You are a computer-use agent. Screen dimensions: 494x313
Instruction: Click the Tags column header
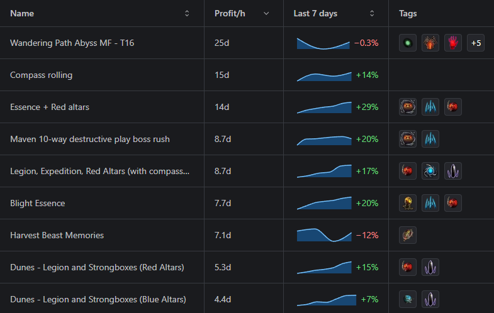[x=408, y=13]
